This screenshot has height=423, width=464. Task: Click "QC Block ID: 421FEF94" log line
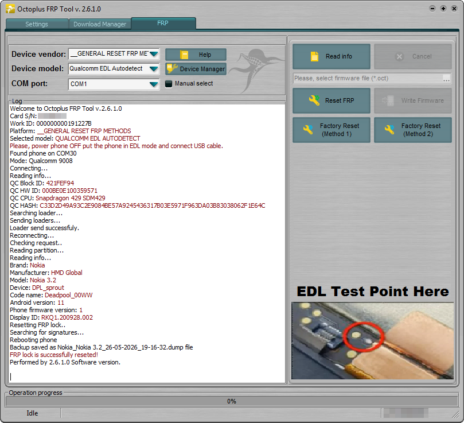[x=42, y=183]
